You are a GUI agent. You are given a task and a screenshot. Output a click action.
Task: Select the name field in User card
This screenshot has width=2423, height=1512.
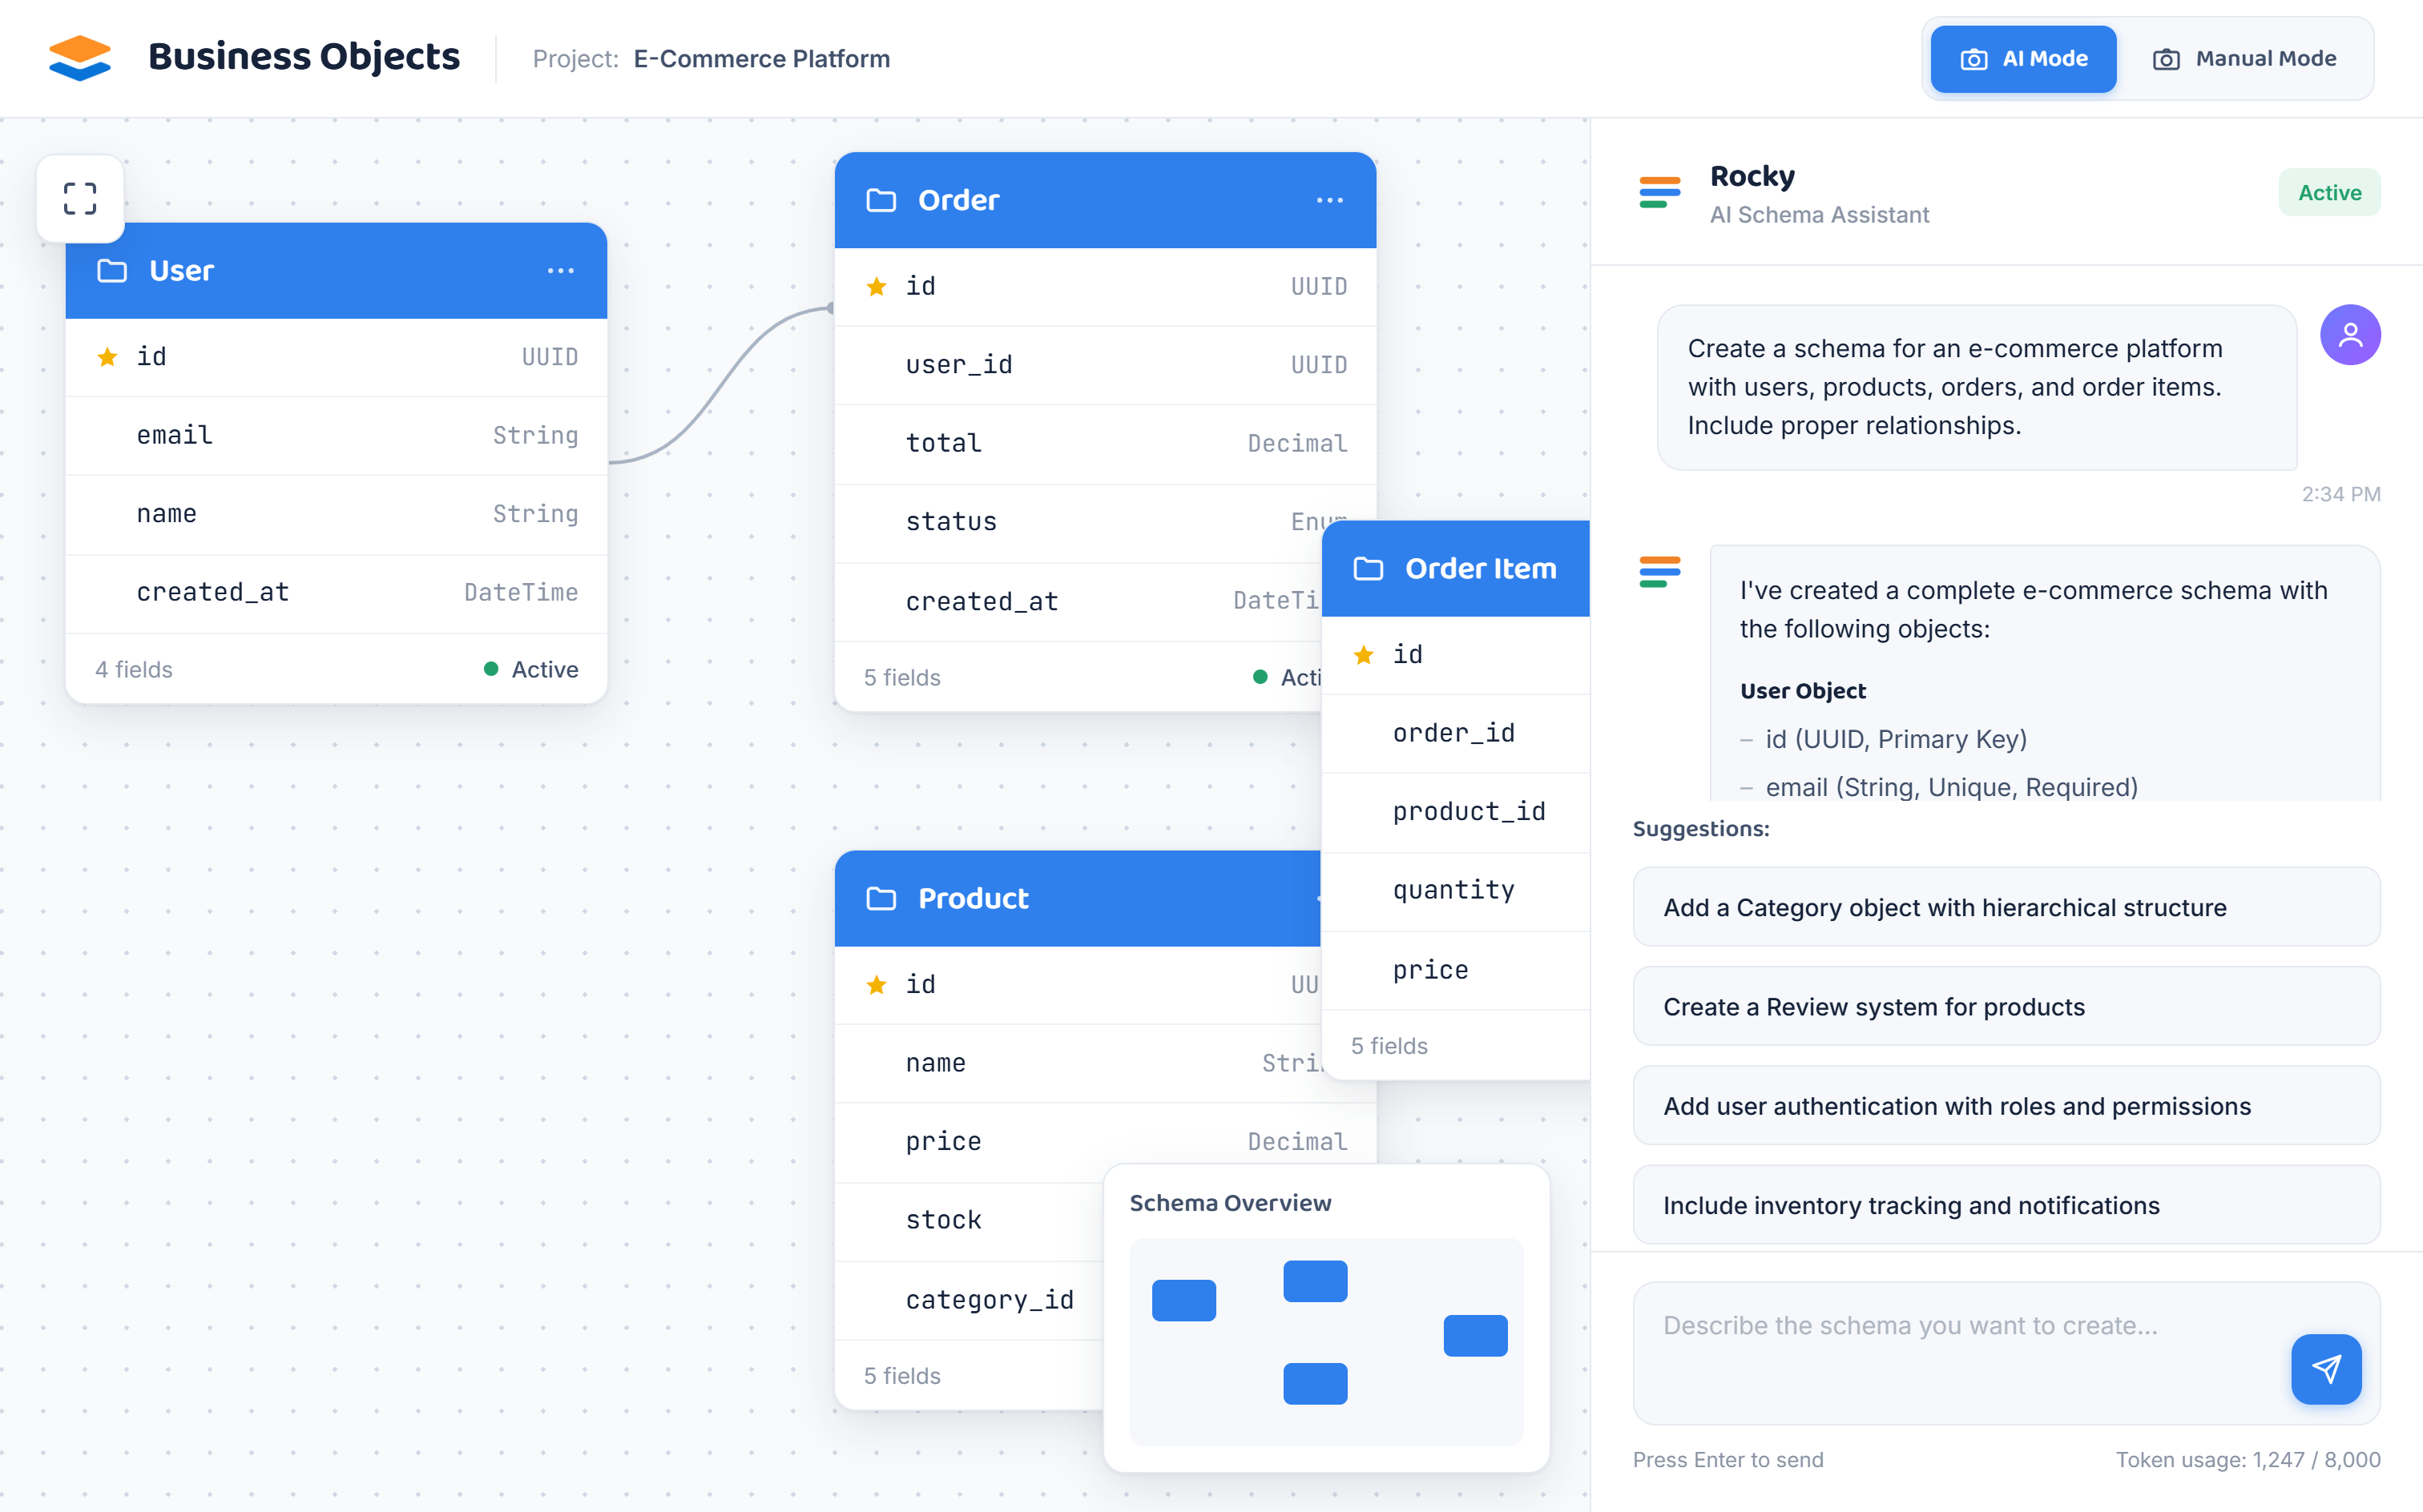coord(337,514)
